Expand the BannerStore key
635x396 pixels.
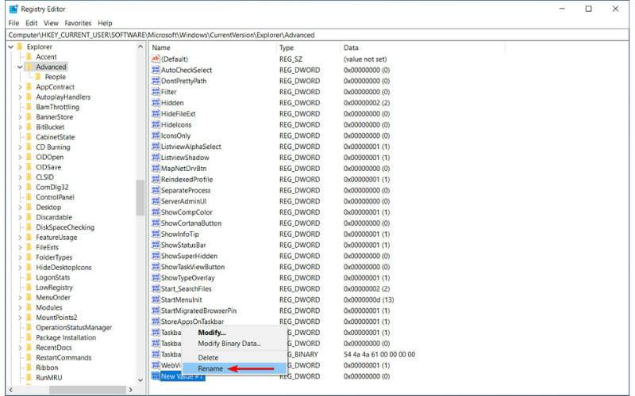click(20, 116)
